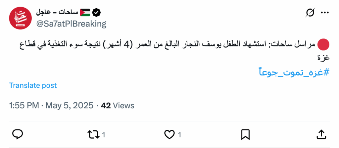Click the red circle emoji in post text
The height and width of the screenshot is (148, 339).
tap(323, 44)
